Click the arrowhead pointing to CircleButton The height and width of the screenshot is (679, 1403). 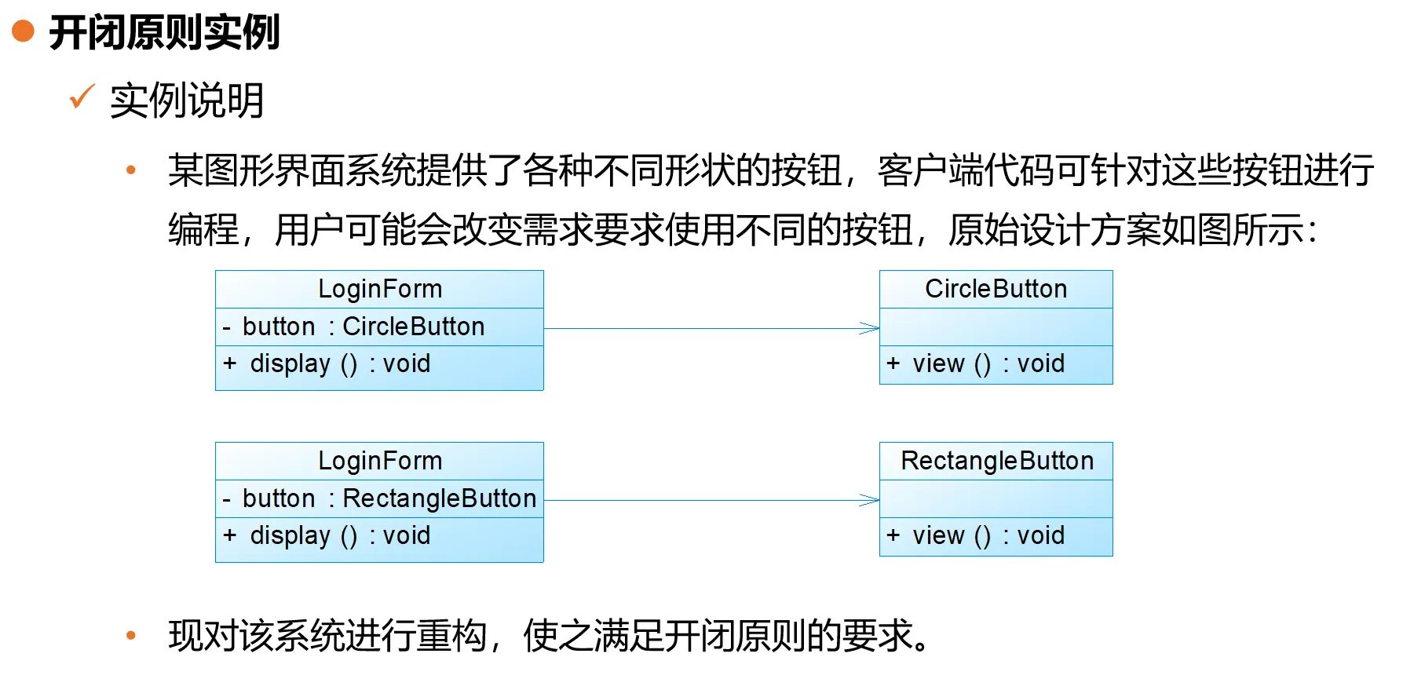click(870, 328)
